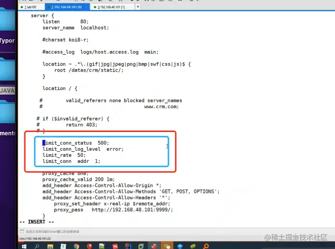Viewport: 335px width, 249px height.
Task: Click 'proxy_set_header x-real-ip $remote_addr;' line
Action: click(112, 204)
